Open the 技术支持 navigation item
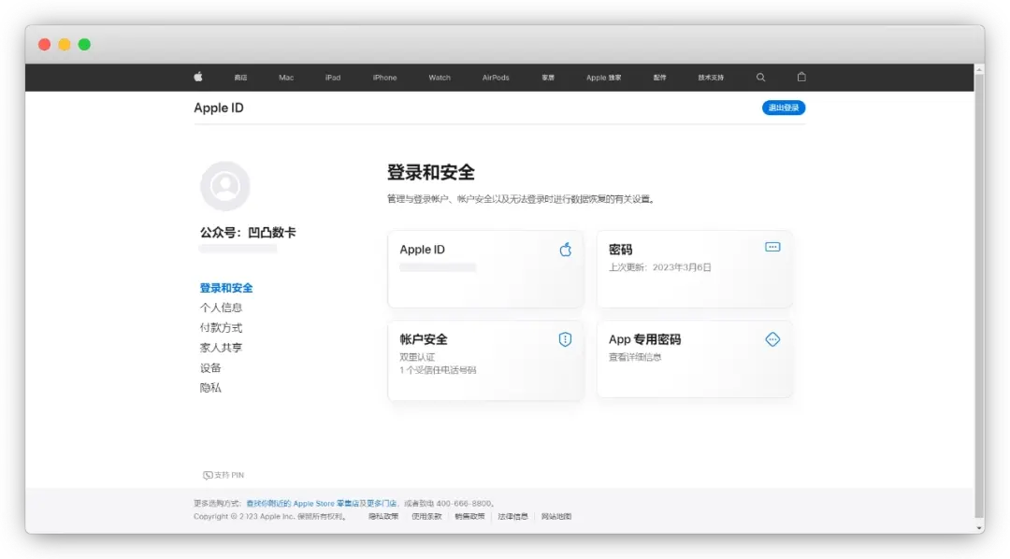1010x559 pixels. (x=711, y=78)
